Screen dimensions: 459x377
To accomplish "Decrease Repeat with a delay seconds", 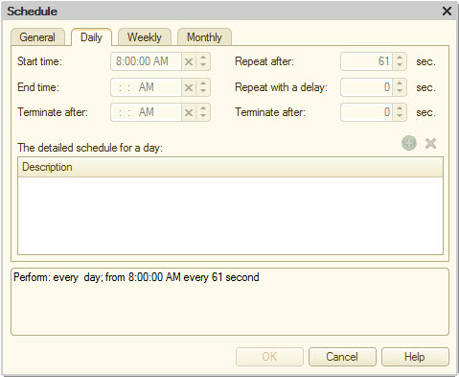I will pos(400,91).
